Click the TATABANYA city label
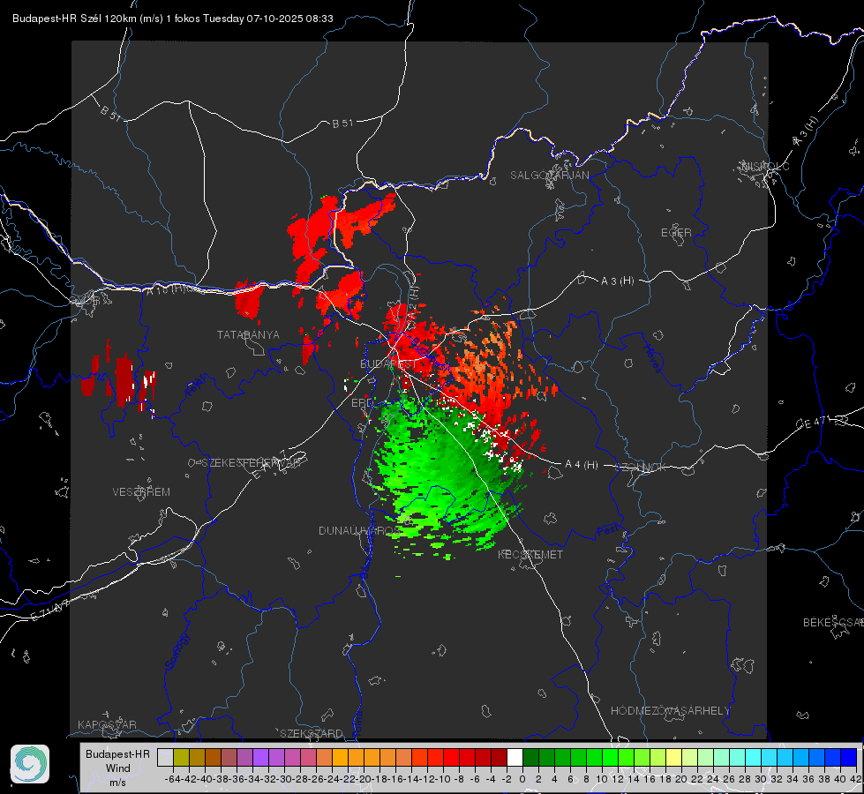The width and height of the screenshot is (864, 794). tap(249, 335)
